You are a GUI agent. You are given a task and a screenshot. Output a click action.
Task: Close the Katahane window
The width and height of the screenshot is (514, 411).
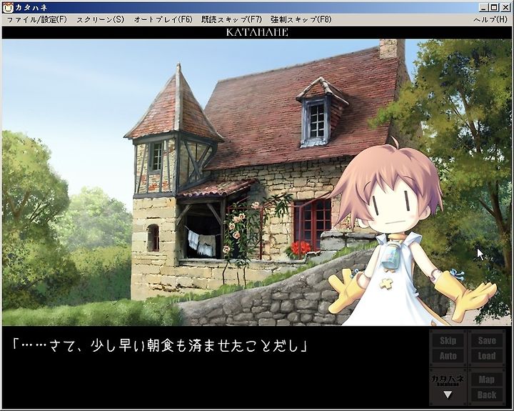pyautogui.click(x=505, y=7)
